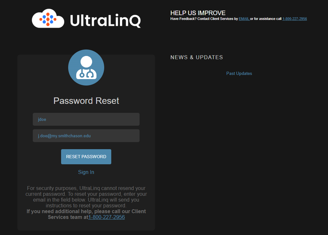This screenshot has width=328, height=235.
Task: Click the colored dots inside the cloud logo
Action: point(48,19)
